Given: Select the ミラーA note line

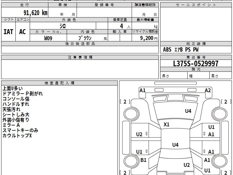Looking at the screenshot, I should click(x=11, y=125).
